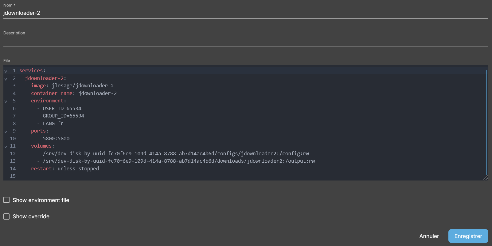Enable Show environment file checkbox
The width and height of the screenshot is (492, 246).
[6, 200]
